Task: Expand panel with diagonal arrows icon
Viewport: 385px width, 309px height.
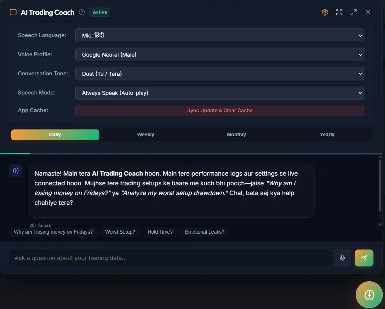Action: (x=354, y=12)
